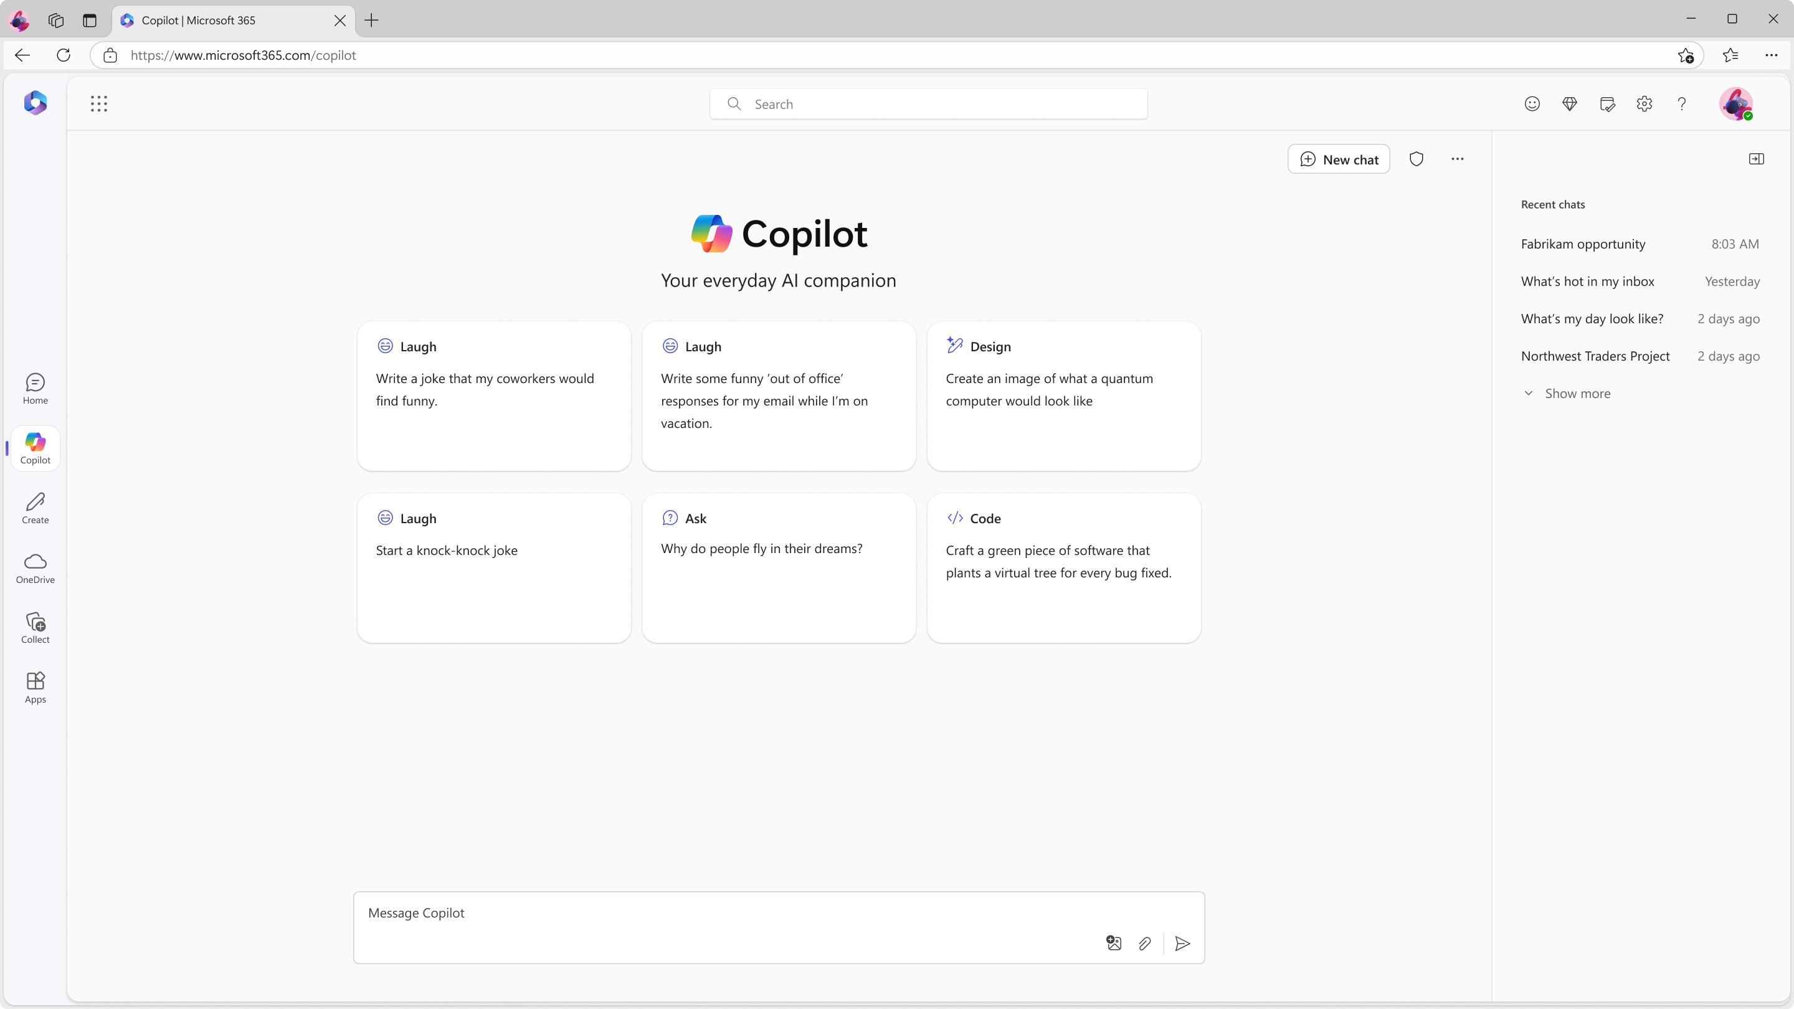Open the settings gear icon

click(x=1644, y=104)
